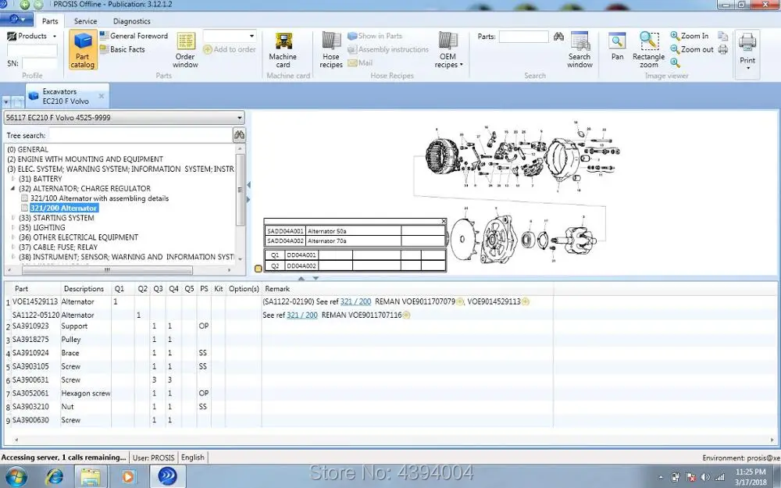Screen dimensions: 781x488
Task: Click the Tree search binoculars button
Action: [x=239, y=135]
